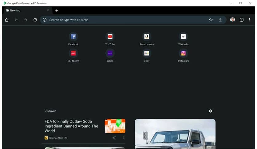Open the soda article thumbnail image
Image resolution: width=257 pixels, height=149 pixels.
pyautogui.click(x=115, y=126)
